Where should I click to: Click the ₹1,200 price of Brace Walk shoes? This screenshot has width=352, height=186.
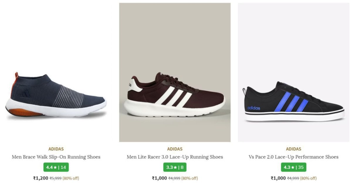pyautogui.click(x=40, y=178)
